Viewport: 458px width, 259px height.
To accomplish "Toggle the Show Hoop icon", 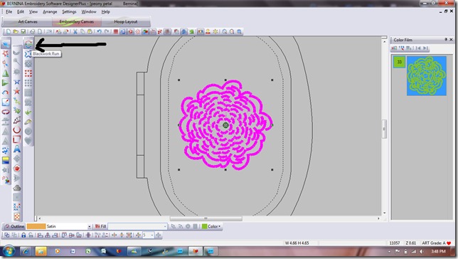I will coord(123,31).
